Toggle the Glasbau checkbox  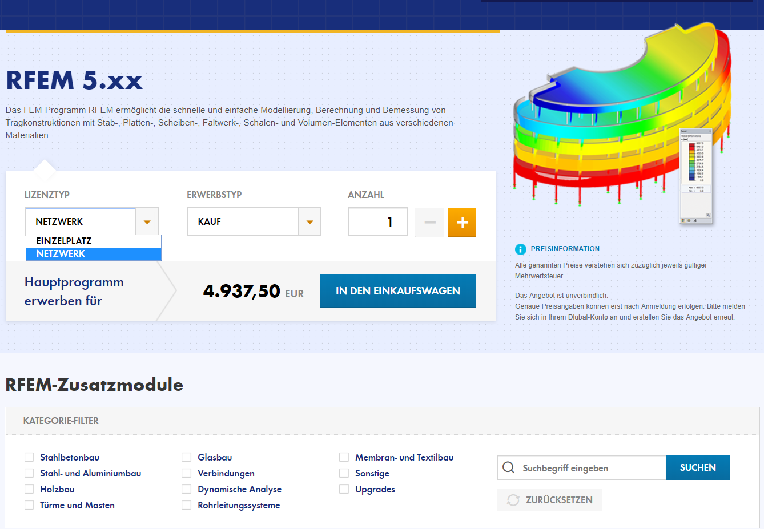(x=187, y=457)
